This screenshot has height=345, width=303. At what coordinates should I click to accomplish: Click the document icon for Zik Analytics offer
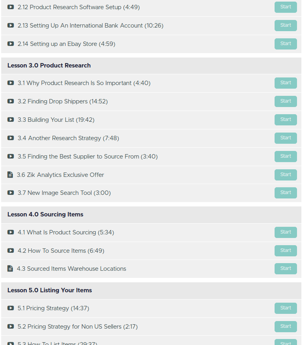(10, 175)
